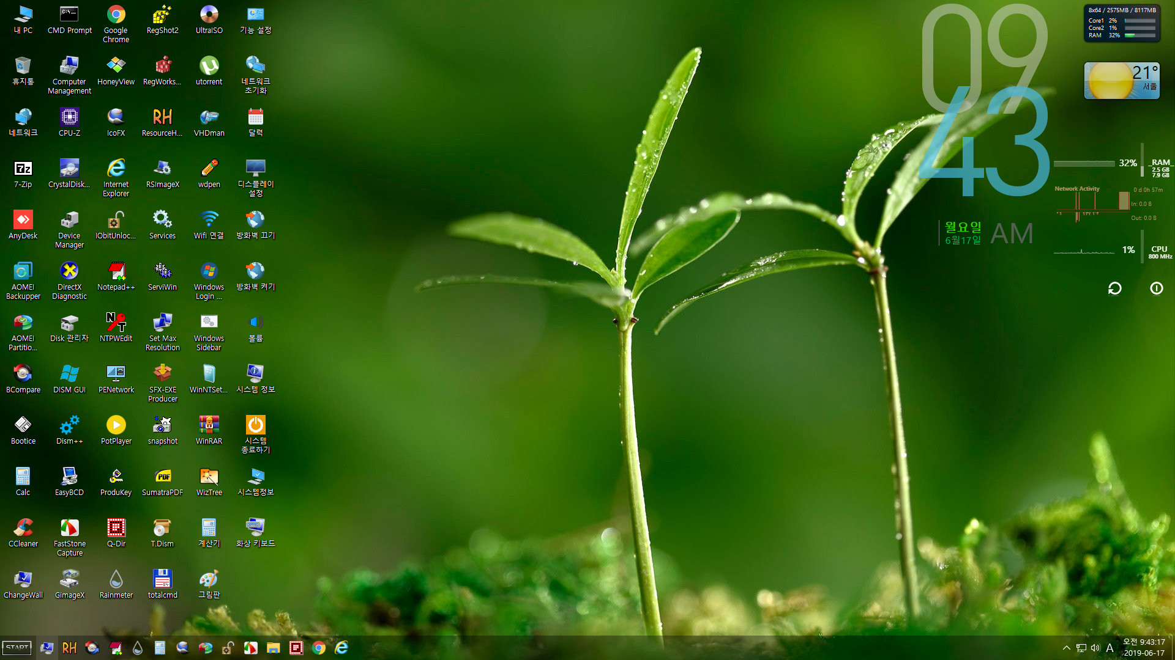Image resolution: width=1175 pixels, height=660 pixels.
Task: Open the Bootice desktop icon
Action: pos(23,430)
